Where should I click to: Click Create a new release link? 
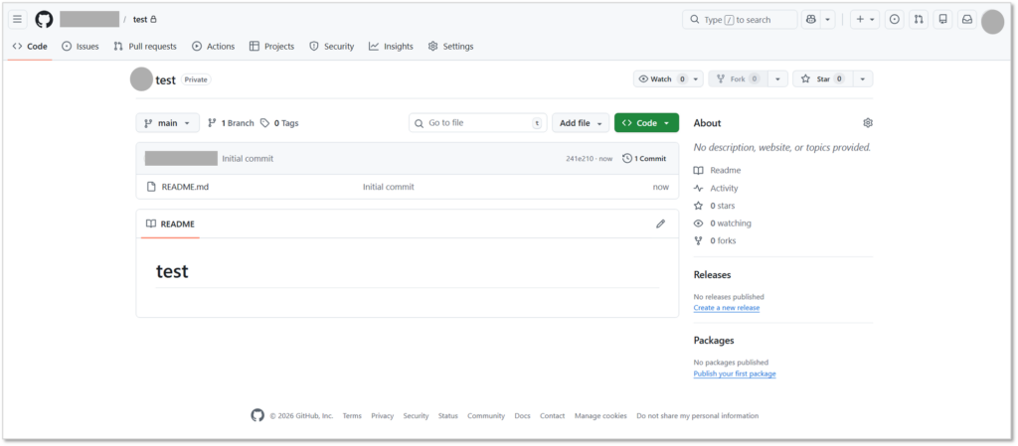pos(726,308)
